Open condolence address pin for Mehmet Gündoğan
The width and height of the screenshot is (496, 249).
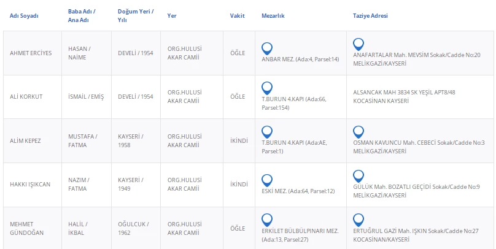(358, 219)
